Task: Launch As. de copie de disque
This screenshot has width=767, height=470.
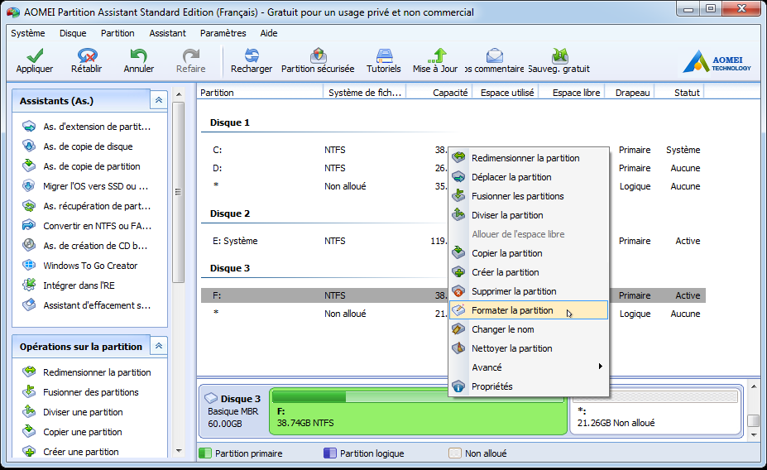Action: click(79, 146)
